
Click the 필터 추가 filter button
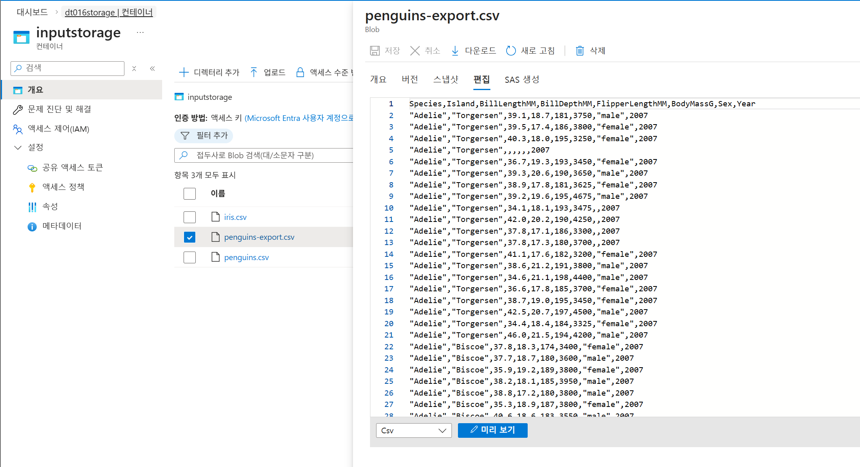204,136
